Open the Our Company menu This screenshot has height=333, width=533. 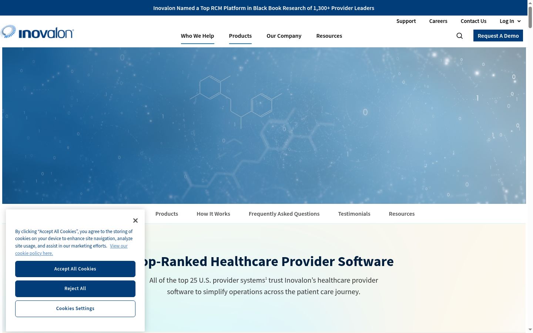click(x=284, y=36)
